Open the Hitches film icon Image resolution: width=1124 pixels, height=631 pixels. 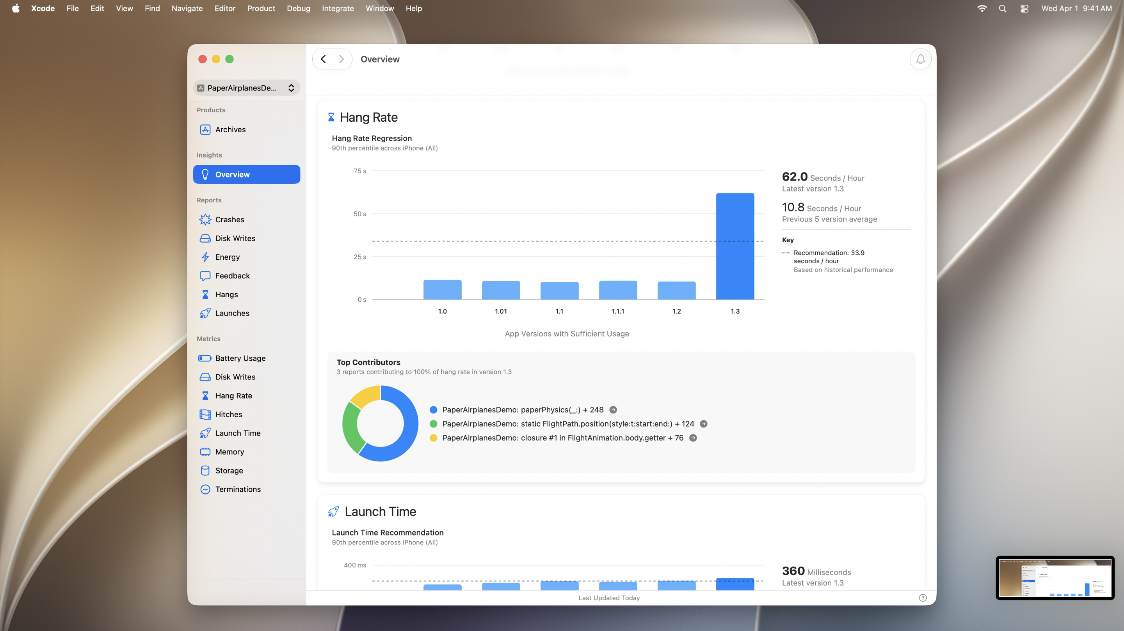click(205, 414)
